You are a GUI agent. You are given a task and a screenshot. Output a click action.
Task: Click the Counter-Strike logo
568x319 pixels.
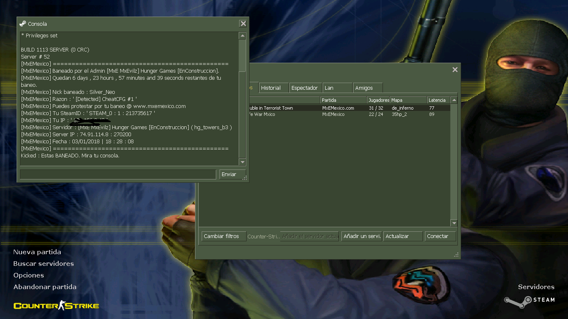pyautogui.click(x=56, y=306)
